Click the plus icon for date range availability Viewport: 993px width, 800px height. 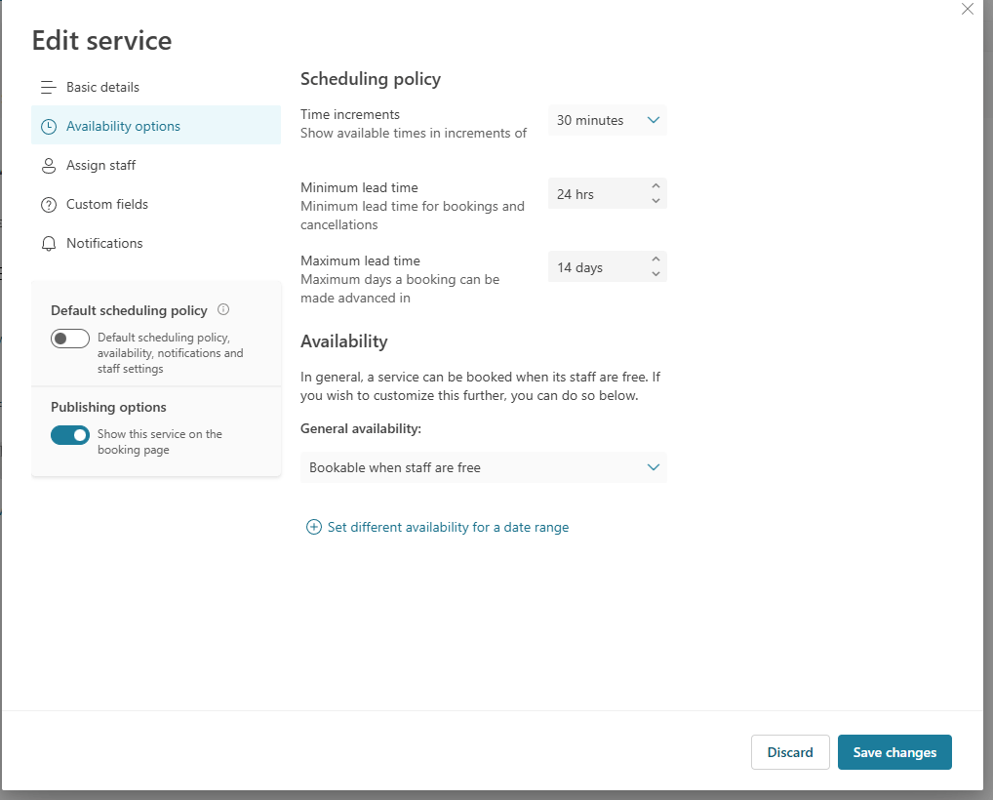pos(313,527)
